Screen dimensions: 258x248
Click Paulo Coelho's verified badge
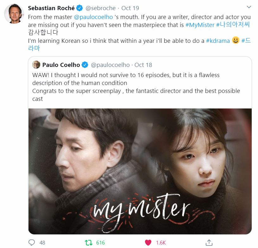click(85, 65)
